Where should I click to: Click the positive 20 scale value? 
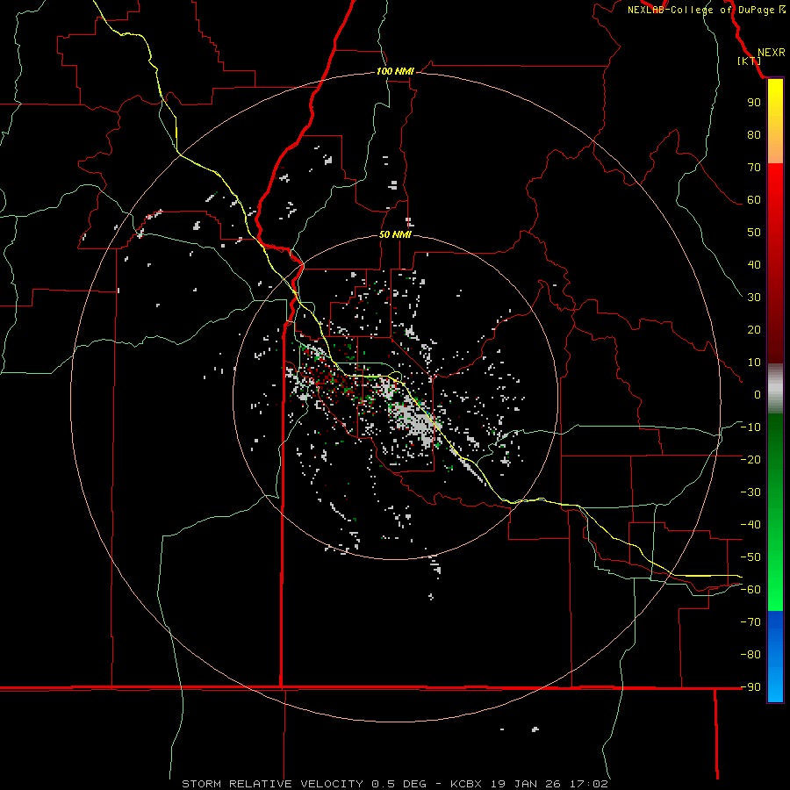754,330
